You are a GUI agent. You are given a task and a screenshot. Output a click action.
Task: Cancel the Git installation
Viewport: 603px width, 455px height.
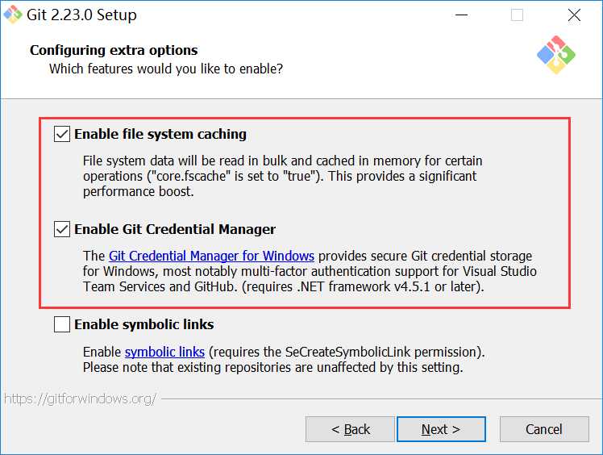point(544,429)
